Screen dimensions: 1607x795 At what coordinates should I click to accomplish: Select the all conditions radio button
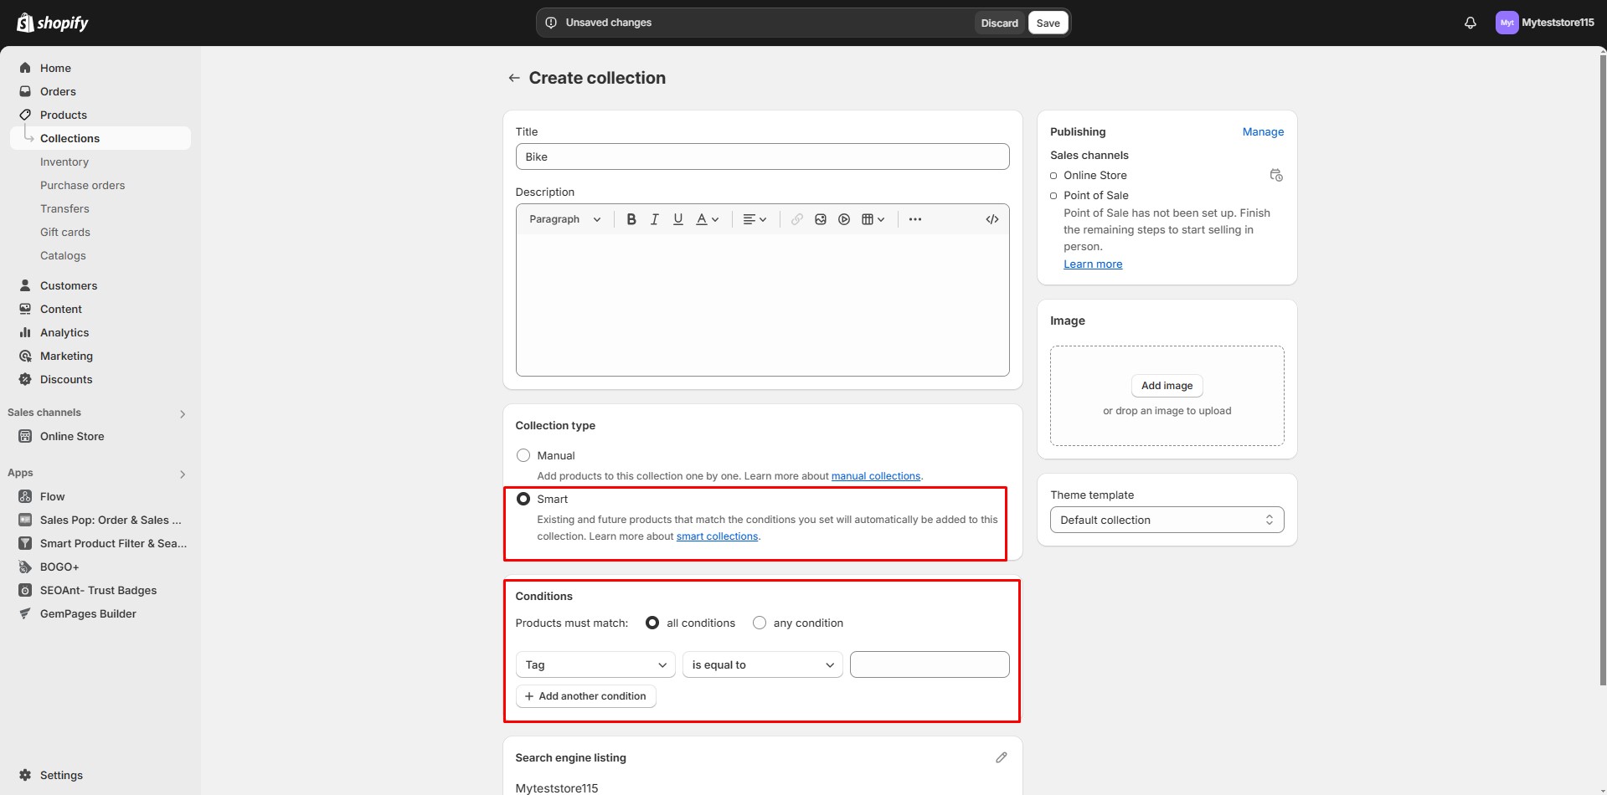tap(652, 623)
